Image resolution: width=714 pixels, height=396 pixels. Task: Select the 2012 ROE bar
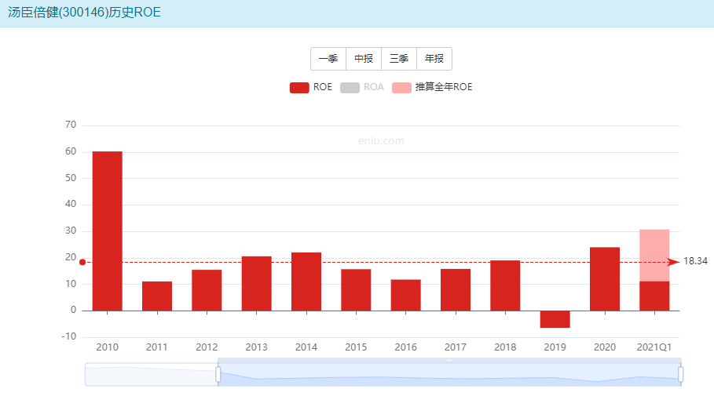click(207, 290)
